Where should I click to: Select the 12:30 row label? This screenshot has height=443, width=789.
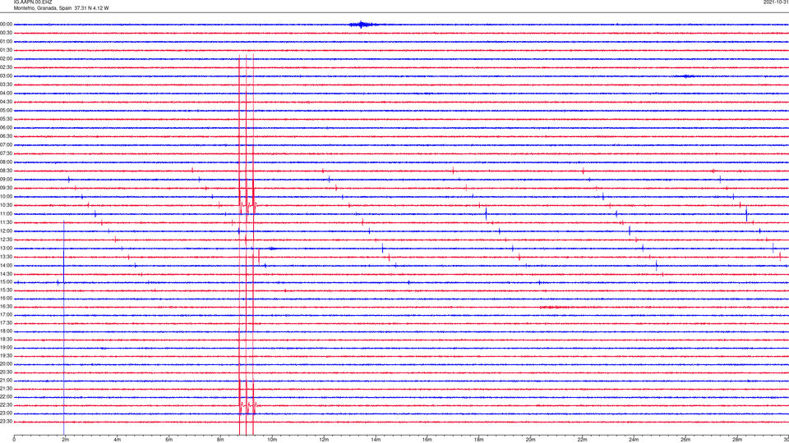6,240
